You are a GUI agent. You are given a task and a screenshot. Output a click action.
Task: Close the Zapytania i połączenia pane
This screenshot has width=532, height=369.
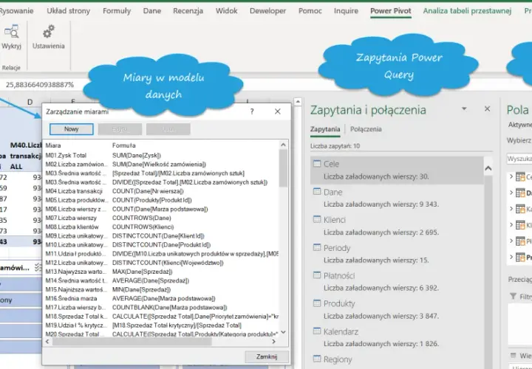(x=487, y=108)
